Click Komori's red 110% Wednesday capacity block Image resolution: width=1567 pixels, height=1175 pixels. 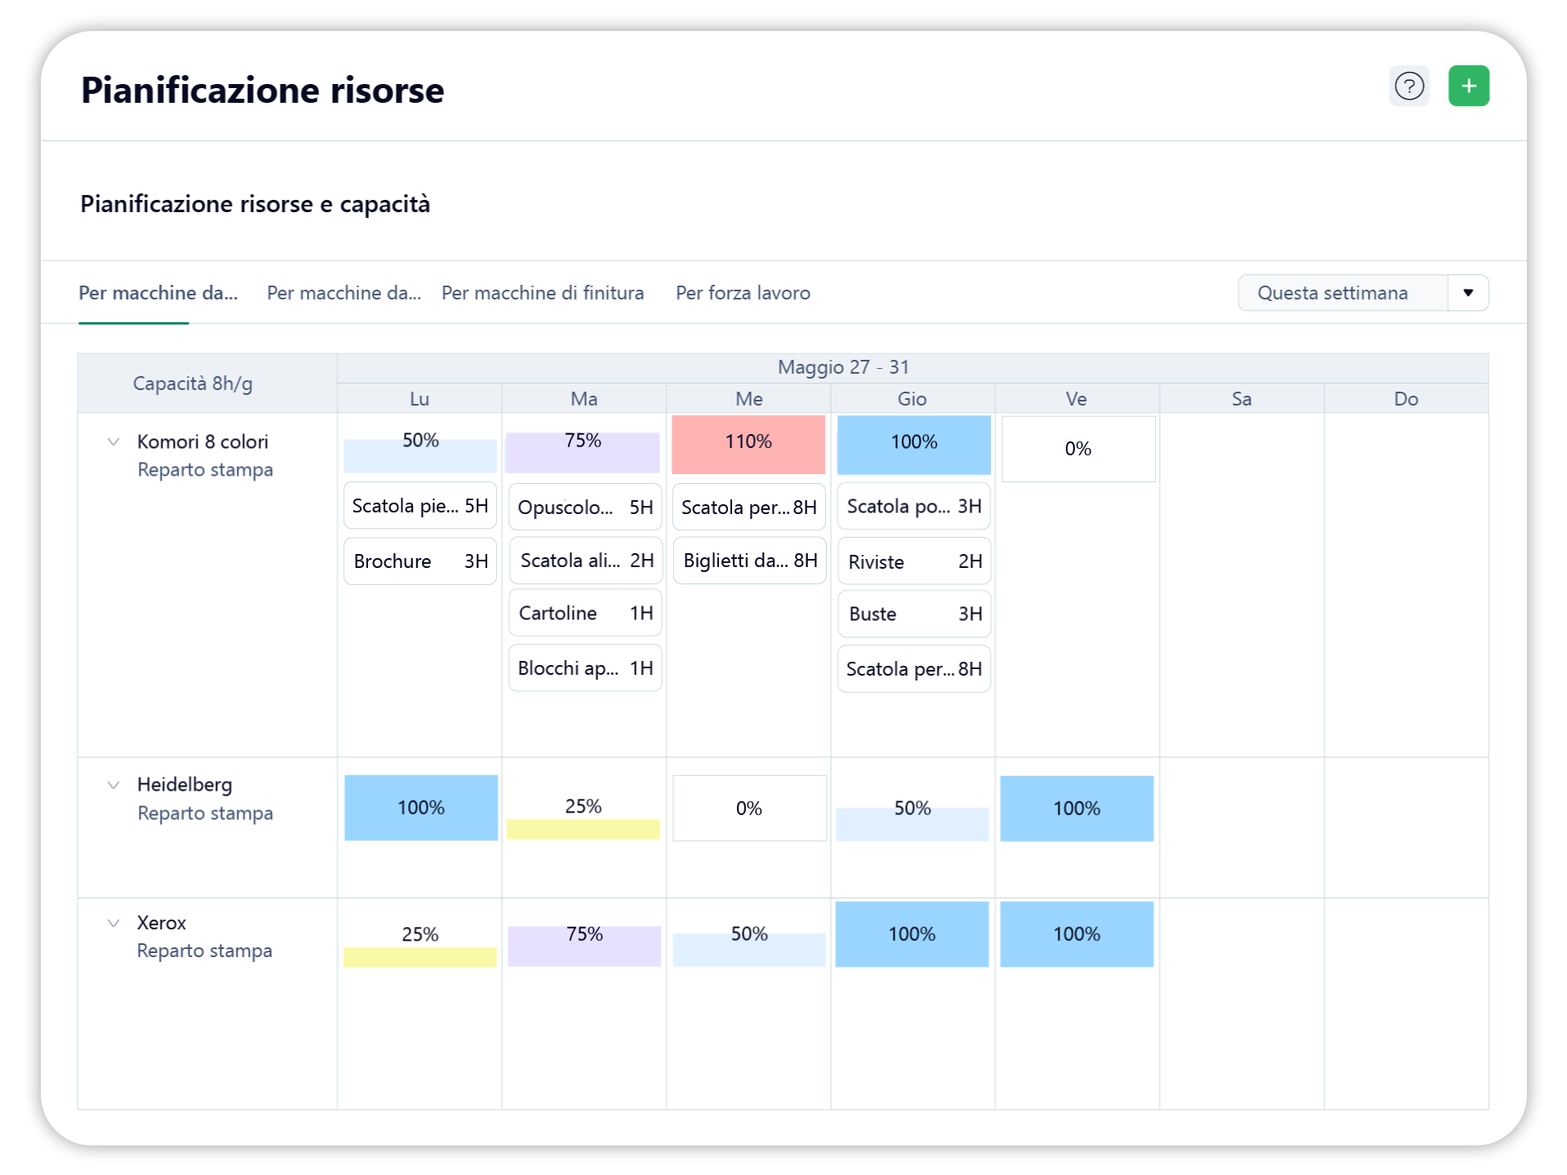[x=748, y=445]
